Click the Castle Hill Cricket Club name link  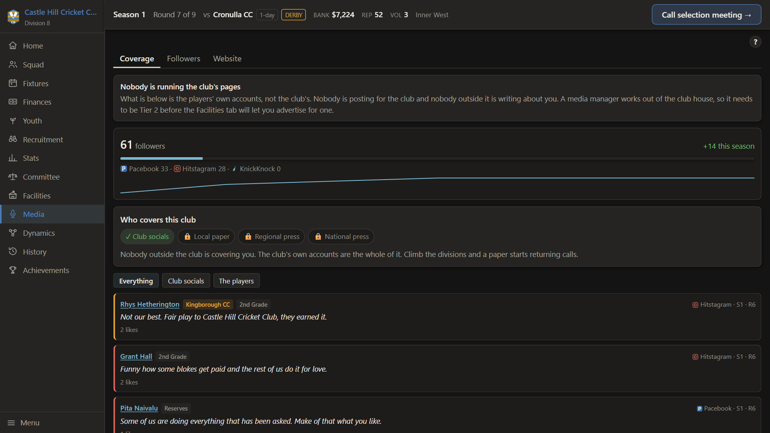(61, 12)
